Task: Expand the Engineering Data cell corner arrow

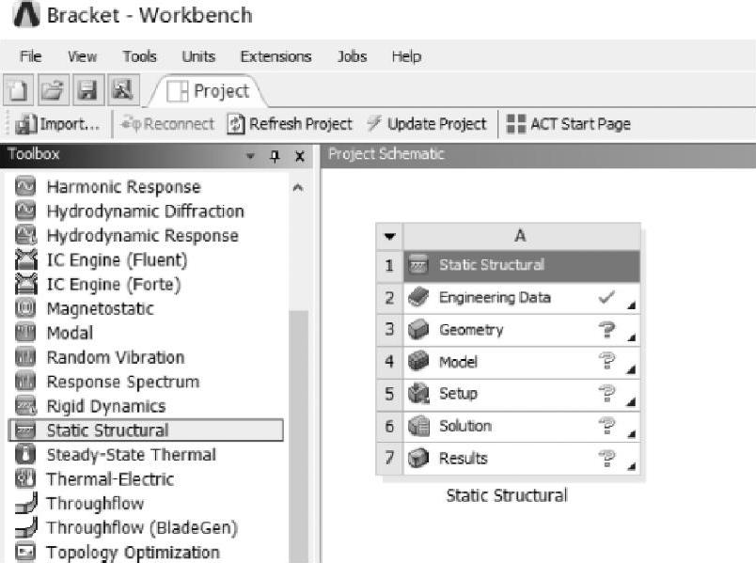Action: 632,305
